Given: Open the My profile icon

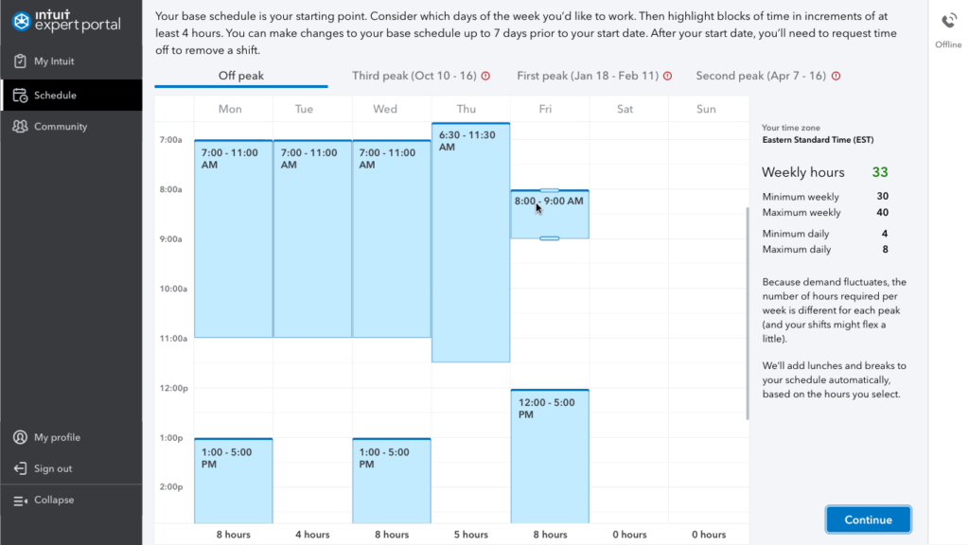Looking at the screenshot, I should coord(20,438).
